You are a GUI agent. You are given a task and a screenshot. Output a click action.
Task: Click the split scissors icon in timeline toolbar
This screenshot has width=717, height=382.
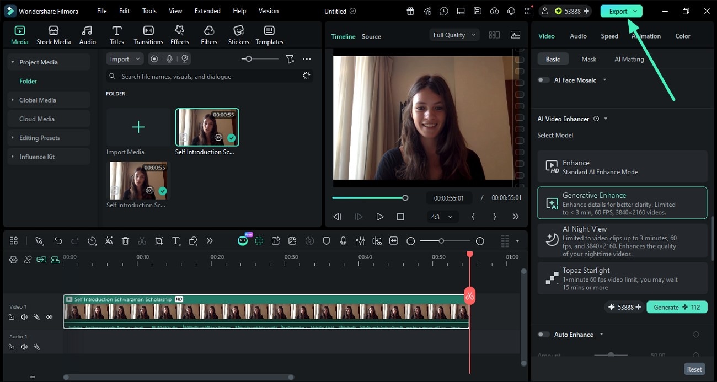pyautogui.click(x=142, y=241)
